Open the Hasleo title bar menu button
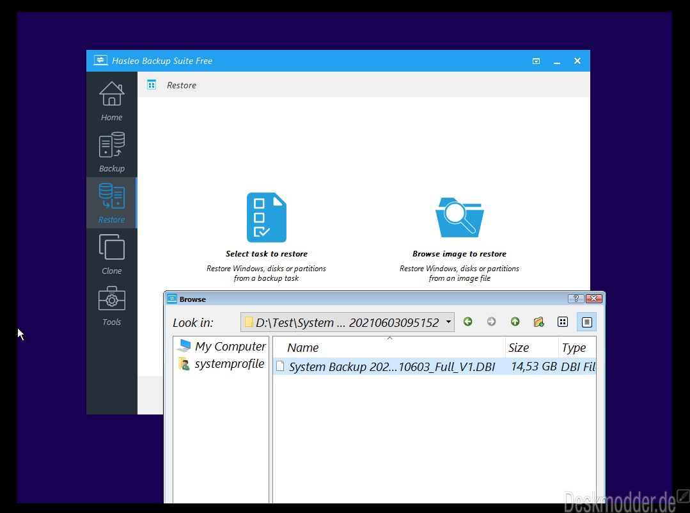 tap(536, 61)
